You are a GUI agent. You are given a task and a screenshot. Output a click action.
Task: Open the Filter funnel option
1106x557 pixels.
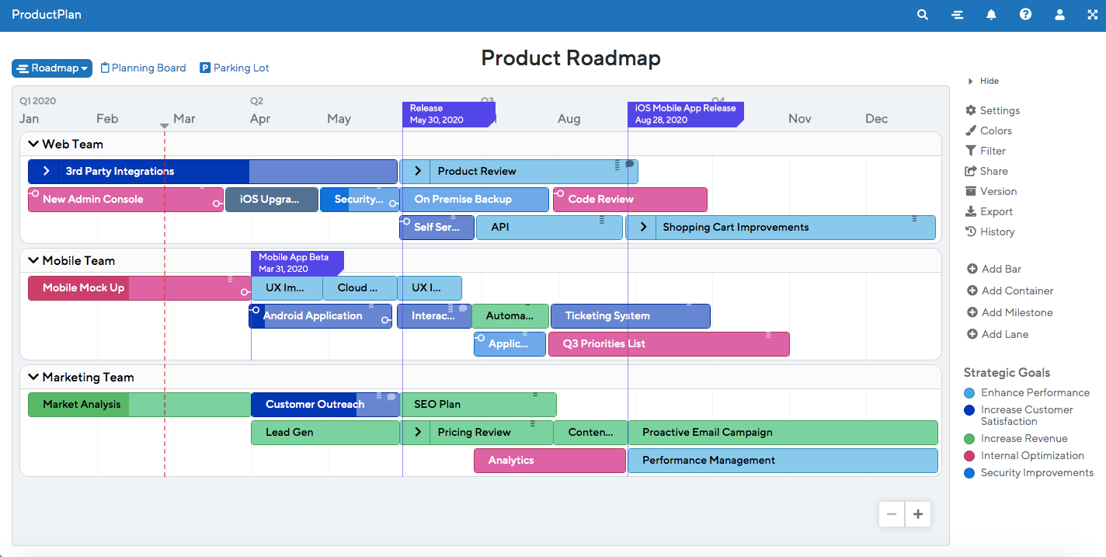[x=986, y=151]
